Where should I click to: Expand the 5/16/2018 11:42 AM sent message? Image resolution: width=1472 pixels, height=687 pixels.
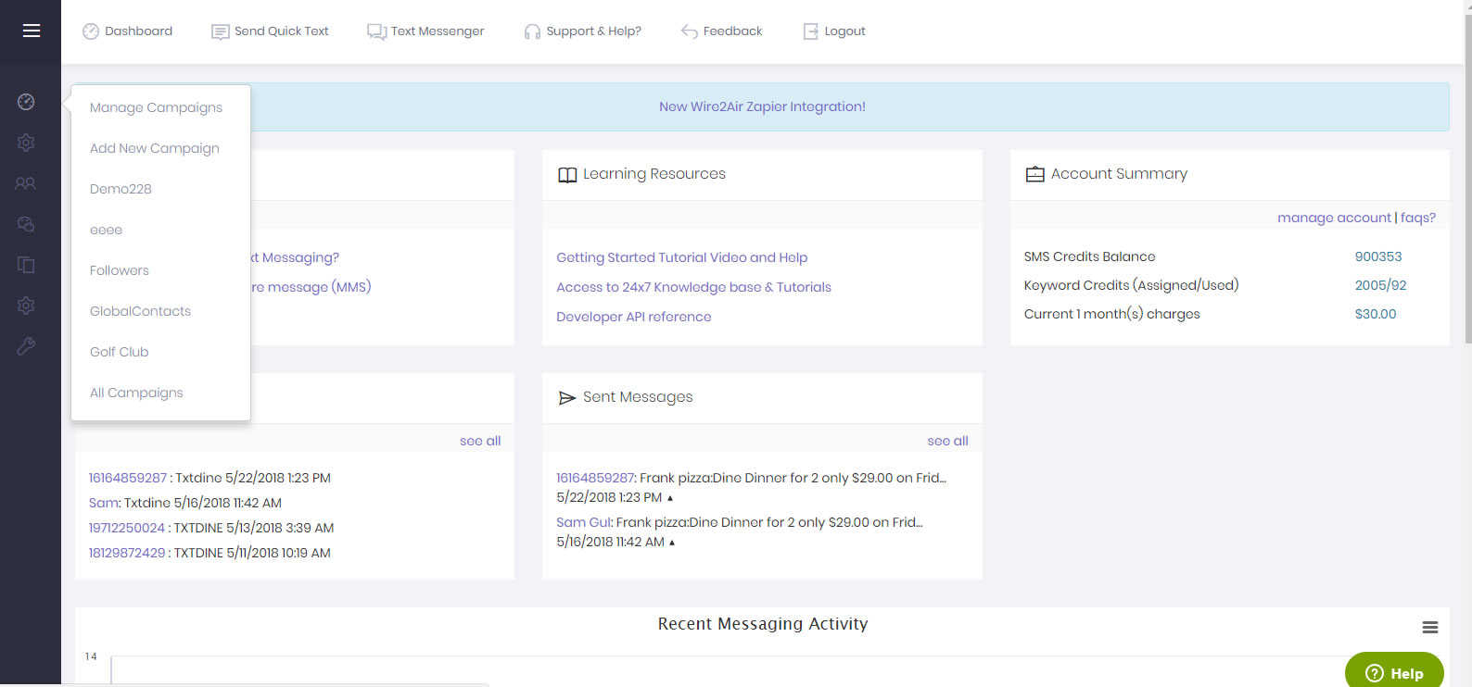[672, 543]
